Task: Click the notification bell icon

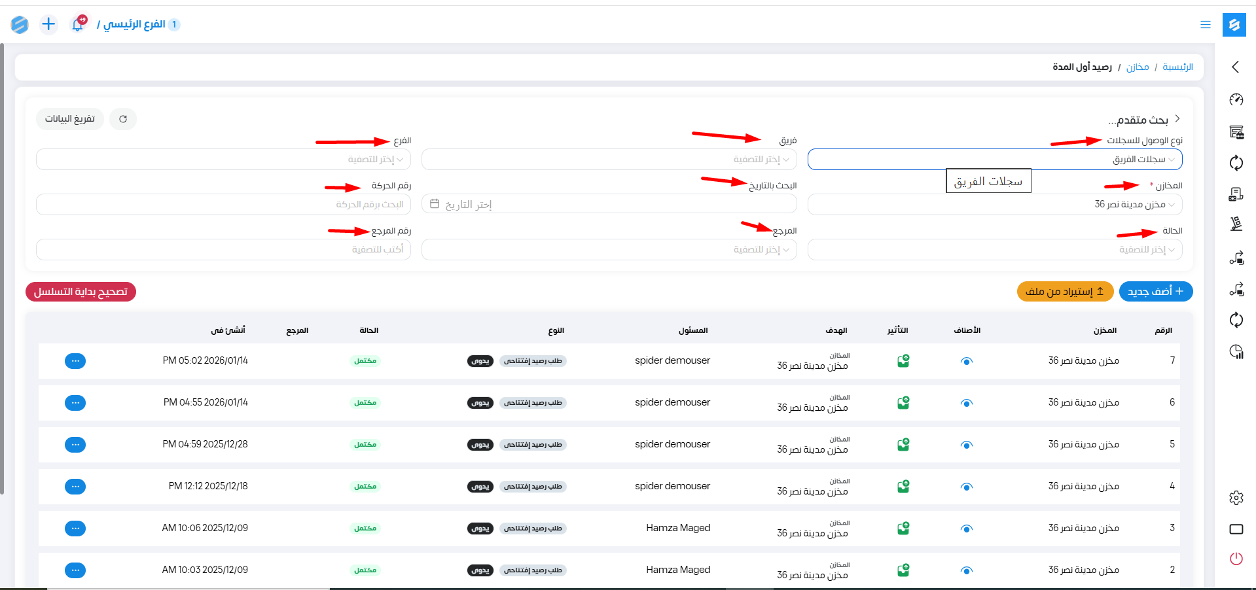Action: [78, 25]
